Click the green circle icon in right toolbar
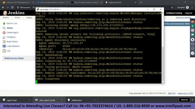 (x=193, y=26)
